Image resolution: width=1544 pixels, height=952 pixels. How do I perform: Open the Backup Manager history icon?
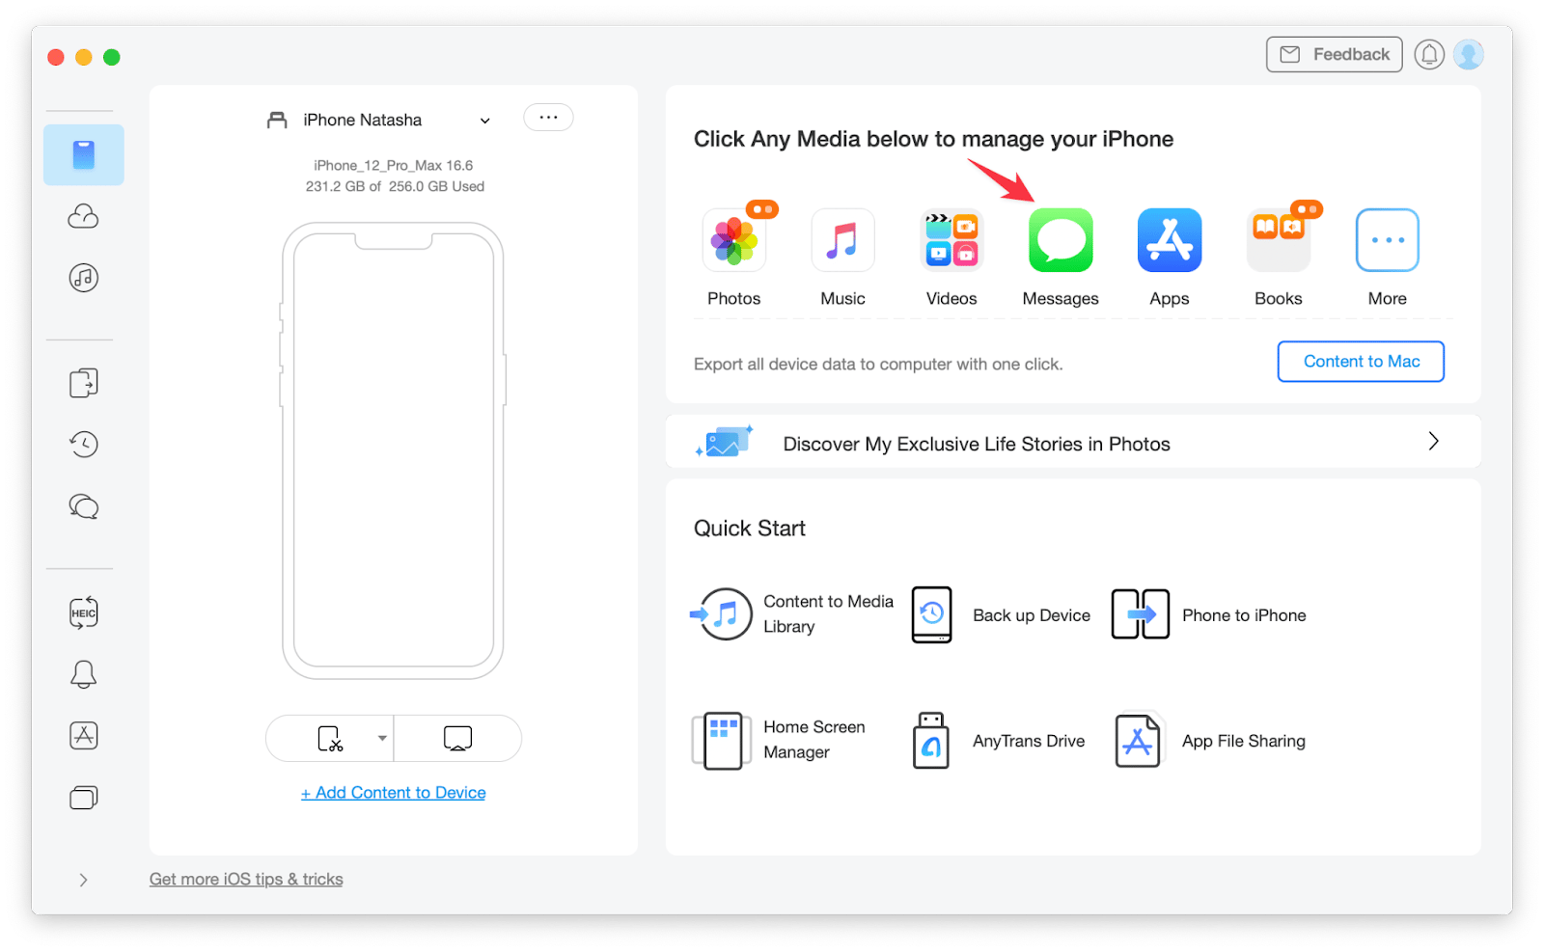point(84,444)
